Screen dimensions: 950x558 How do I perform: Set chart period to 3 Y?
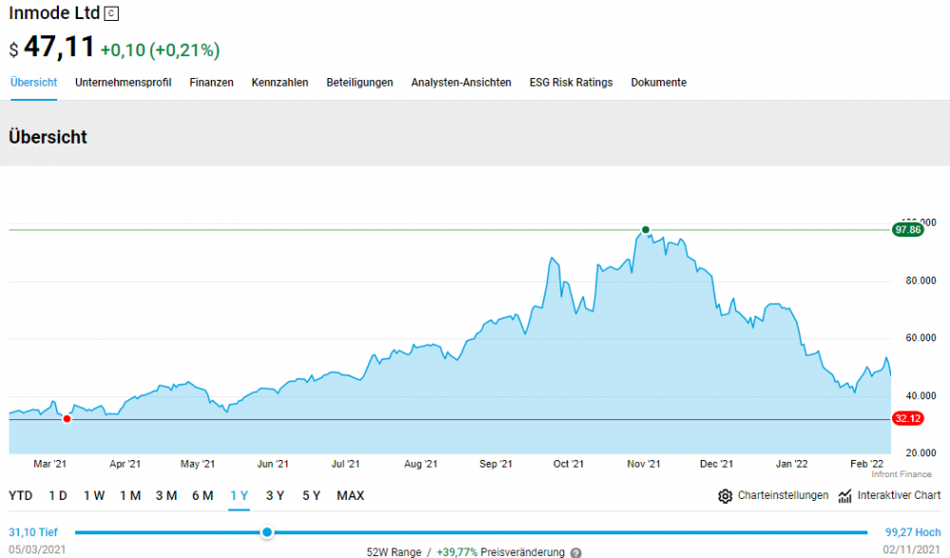pos(275,495)
